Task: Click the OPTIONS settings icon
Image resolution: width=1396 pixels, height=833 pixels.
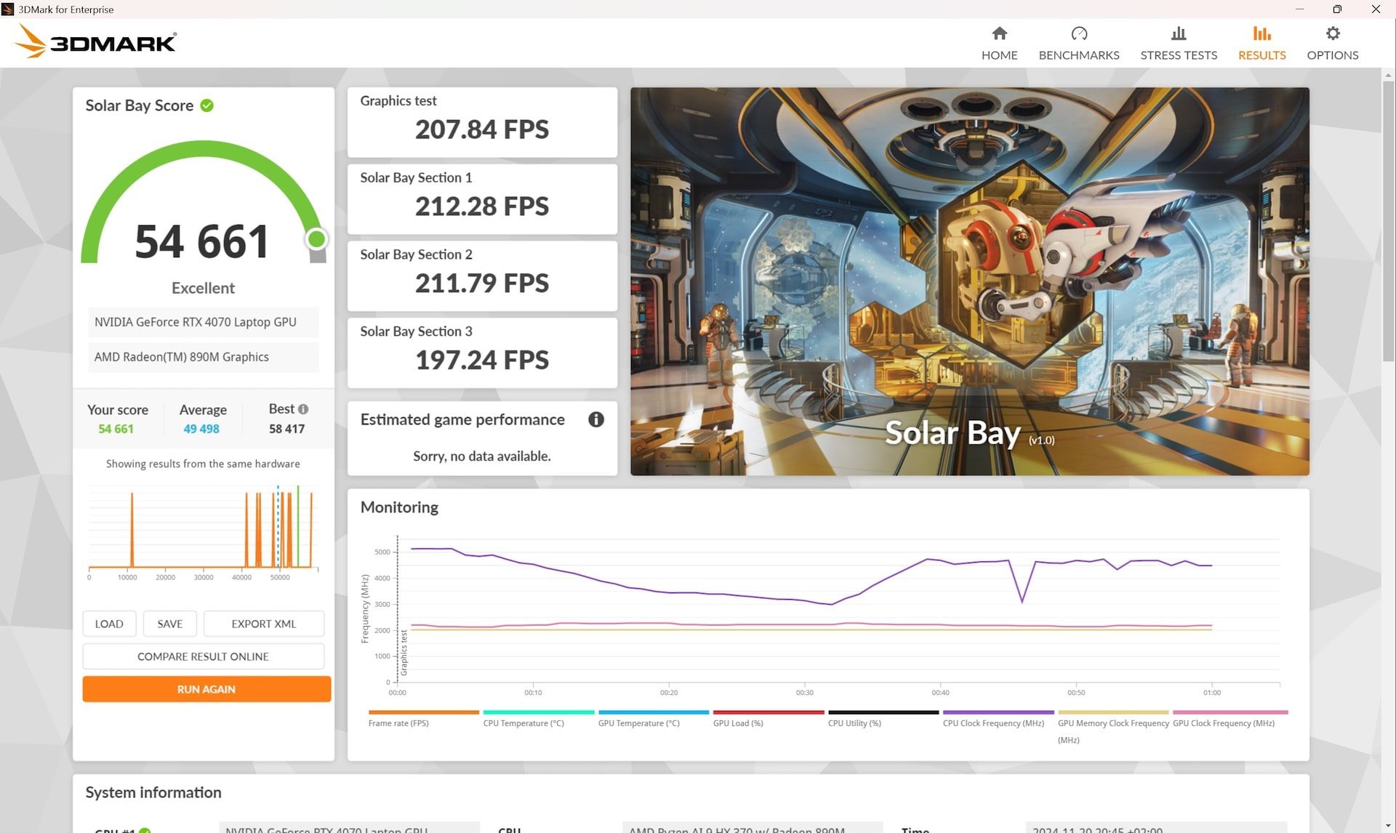Action: click(x=1333, y=33)
